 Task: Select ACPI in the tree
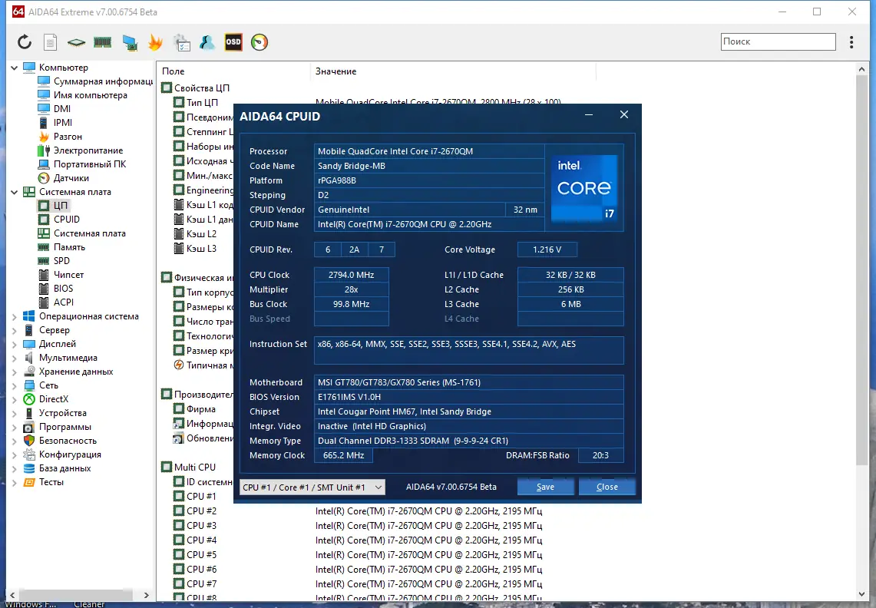pos(56,302)
